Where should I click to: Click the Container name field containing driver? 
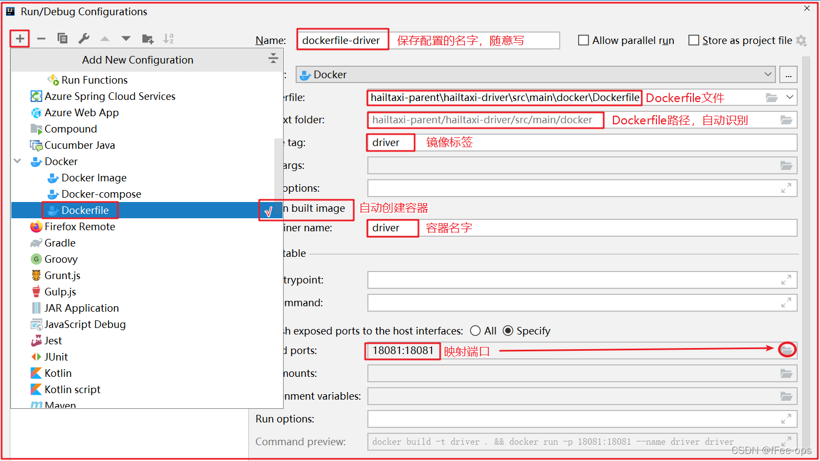(x=583, y=228)
